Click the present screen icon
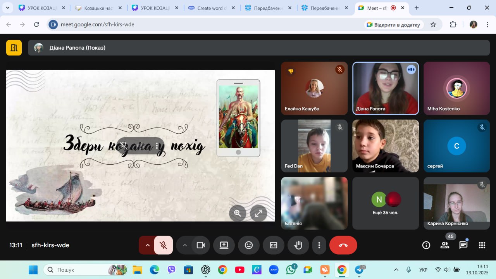Viewport: 496px width, 279px height. (224, 245)
